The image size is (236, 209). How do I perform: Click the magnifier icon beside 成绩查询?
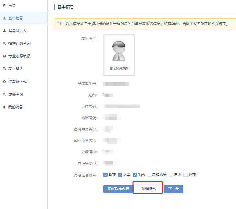coord(4,94)
